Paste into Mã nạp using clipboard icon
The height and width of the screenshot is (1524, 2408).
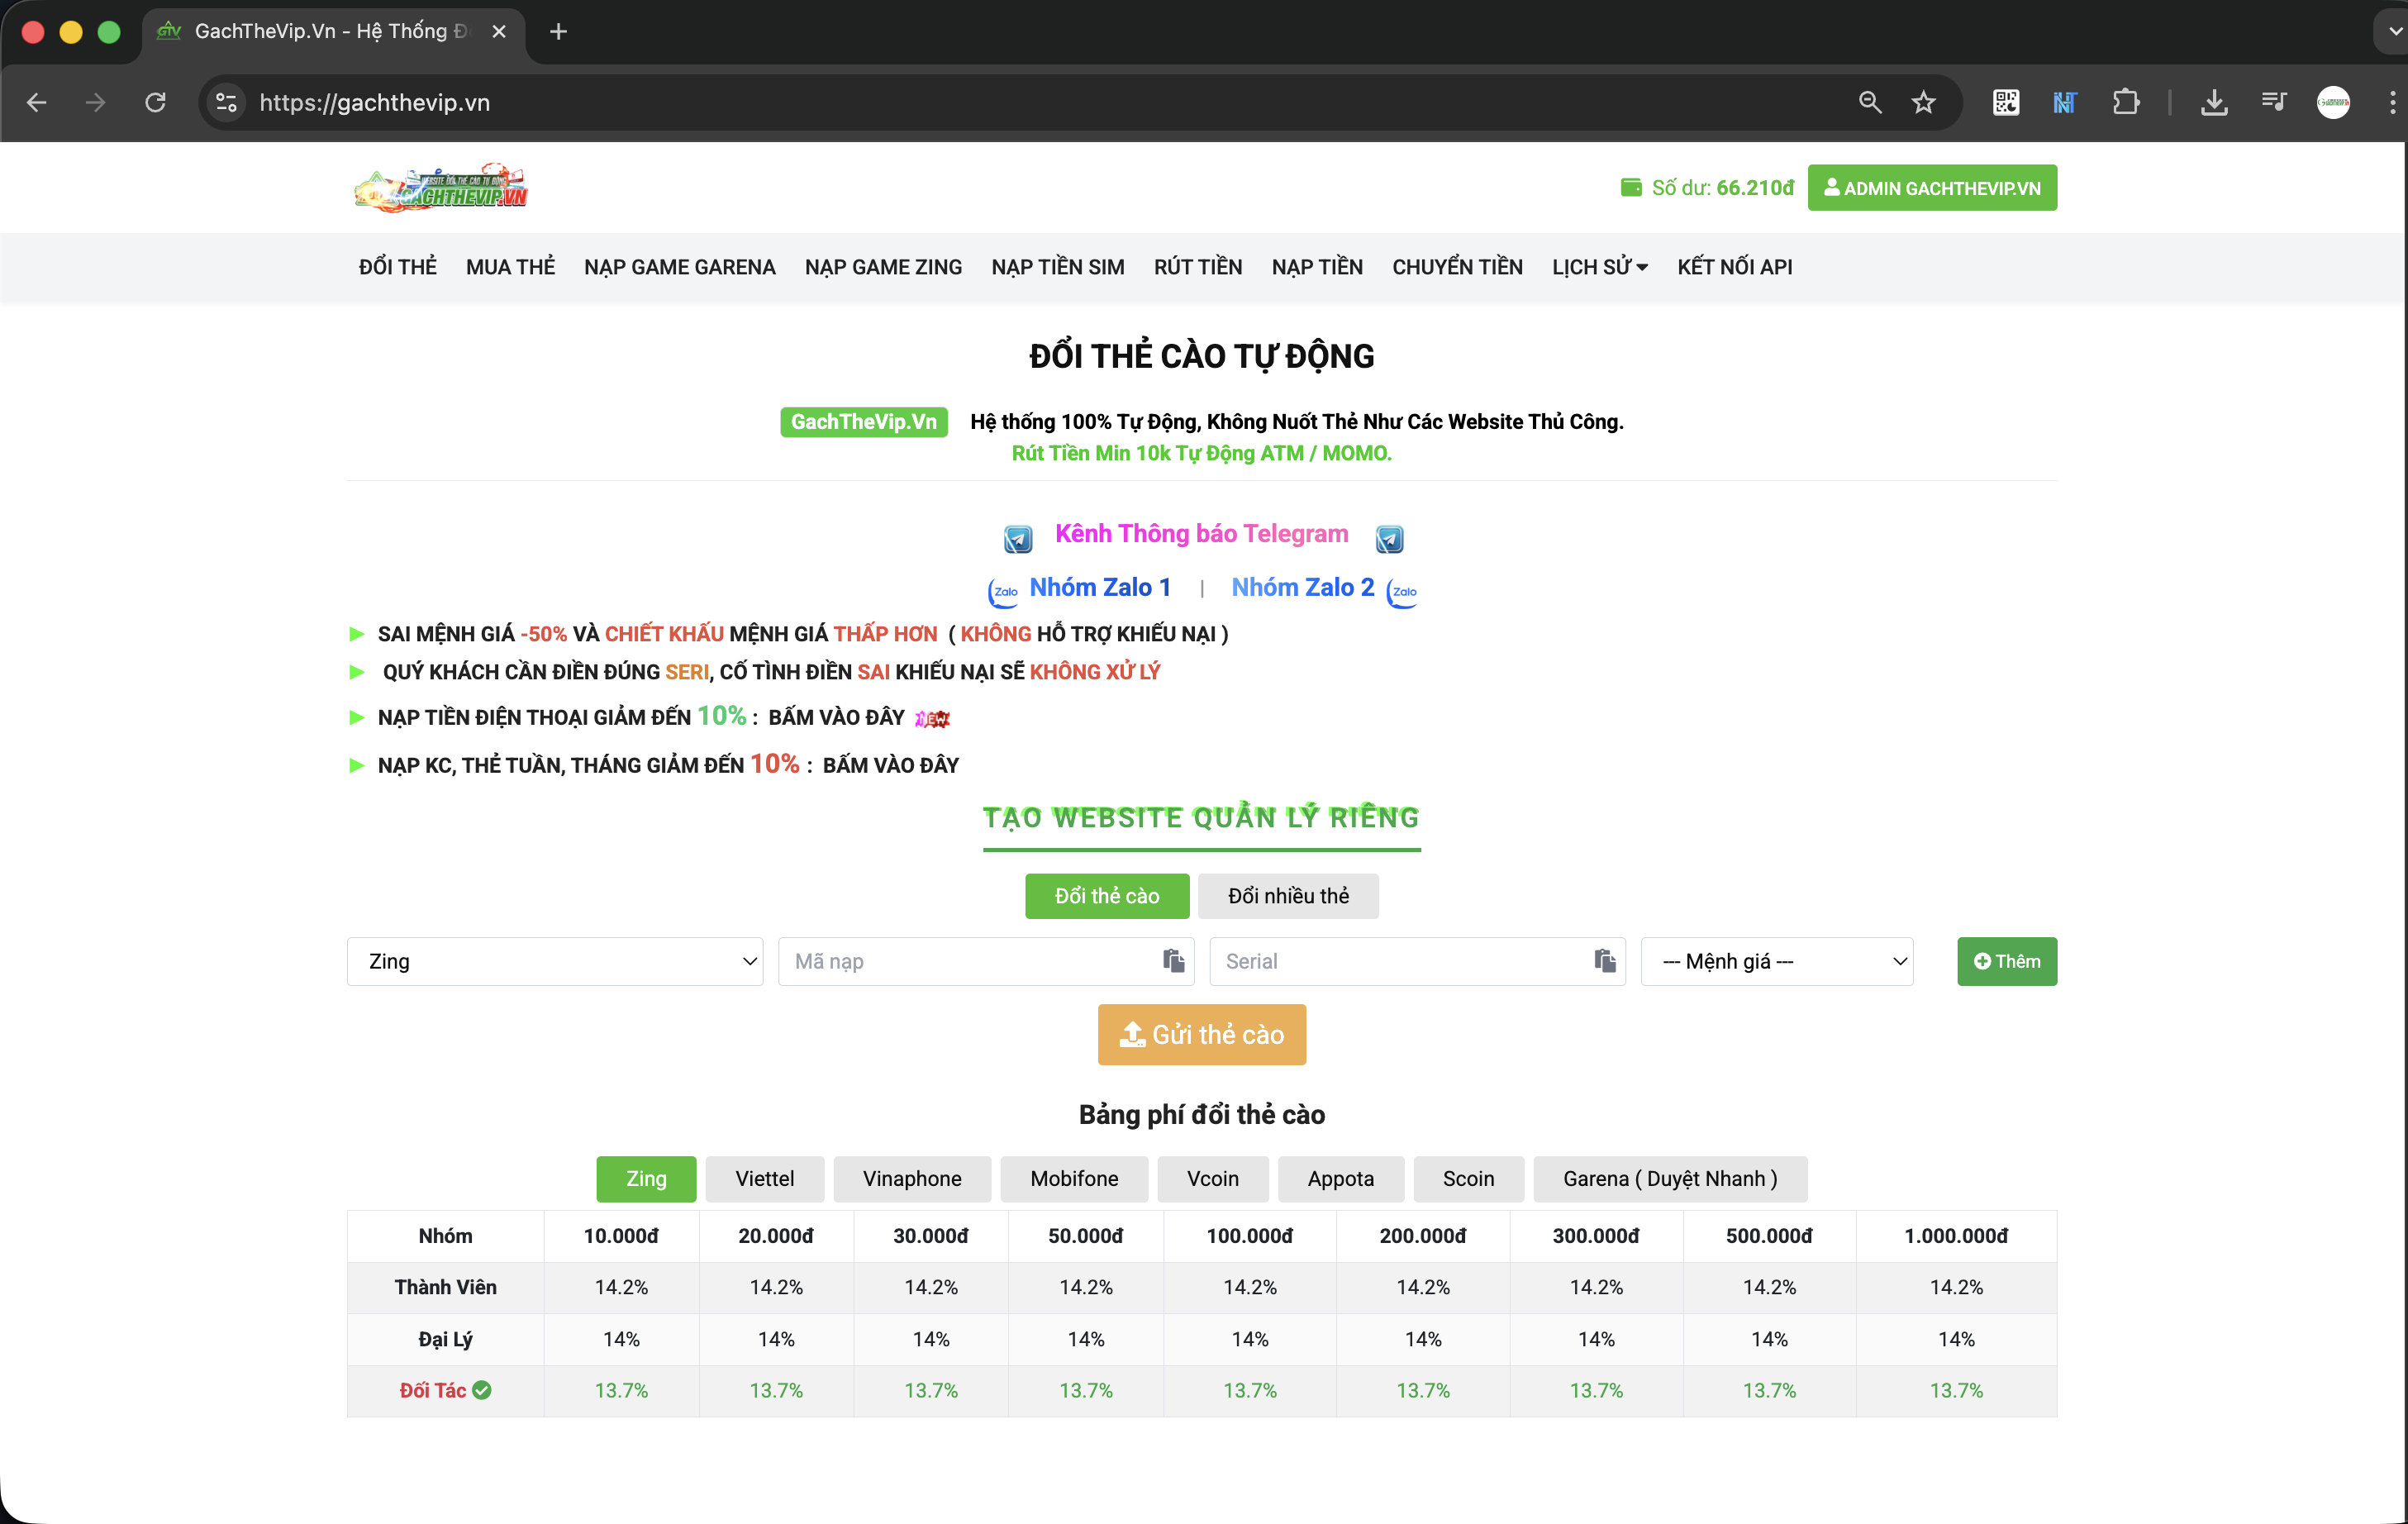pyautogui.click(x=1173, y=961)
